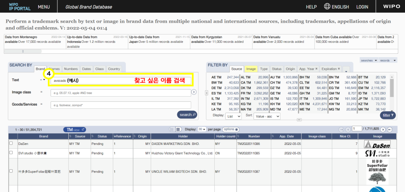Remove the App. Year filter tab
405x192 pixels.
317,69
